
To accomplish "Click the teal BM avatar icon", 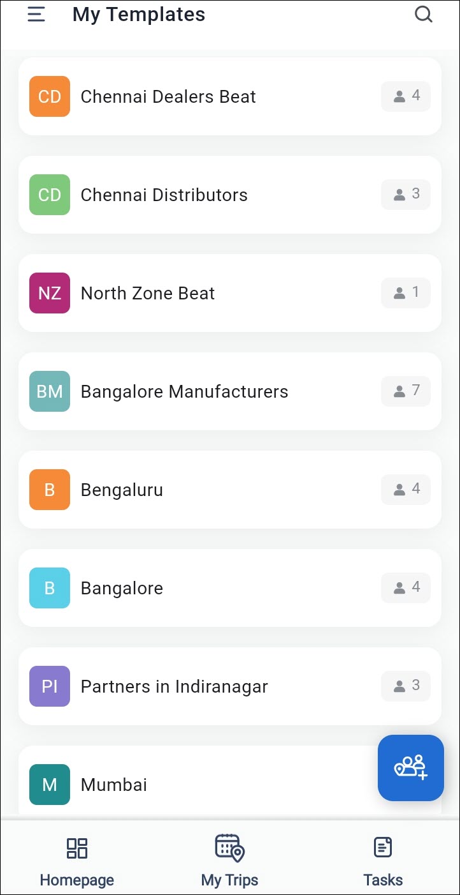I will pos(50,391).
